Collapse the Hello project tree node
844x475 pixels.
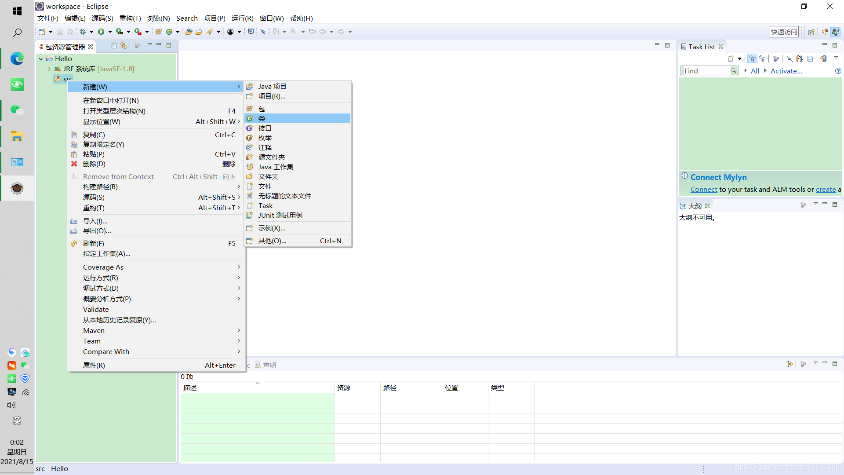[x=41, y=58]
